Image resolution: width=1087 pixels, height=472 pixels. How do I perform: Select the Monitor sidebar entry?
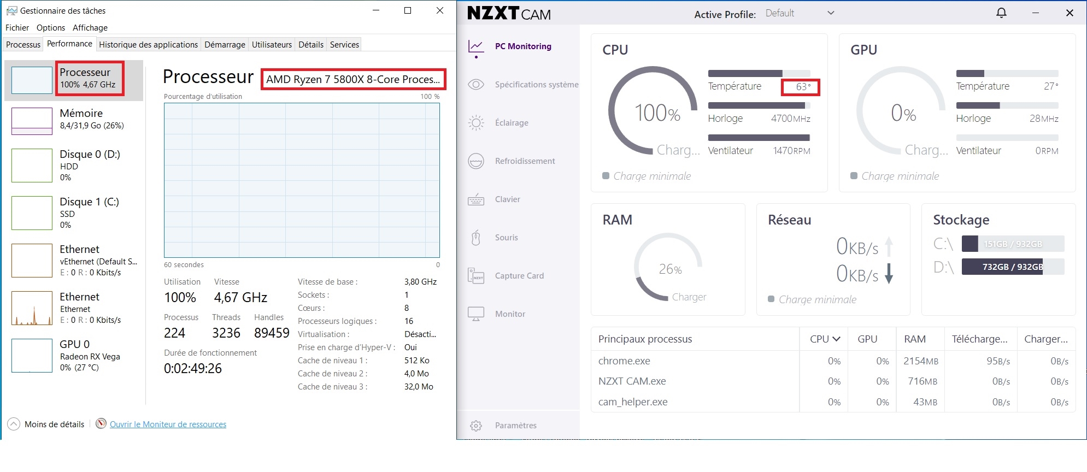[x=509, y=314]
